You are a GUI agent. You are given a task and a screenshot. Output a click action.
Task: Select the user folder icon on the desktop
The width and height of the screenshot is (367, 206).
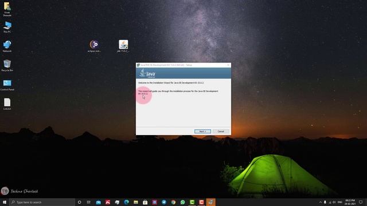7,9
